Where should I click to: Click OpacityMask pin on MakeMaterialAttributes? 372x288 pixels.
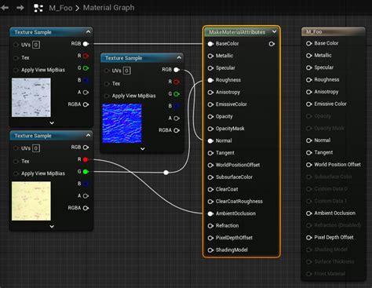[210, 129]
